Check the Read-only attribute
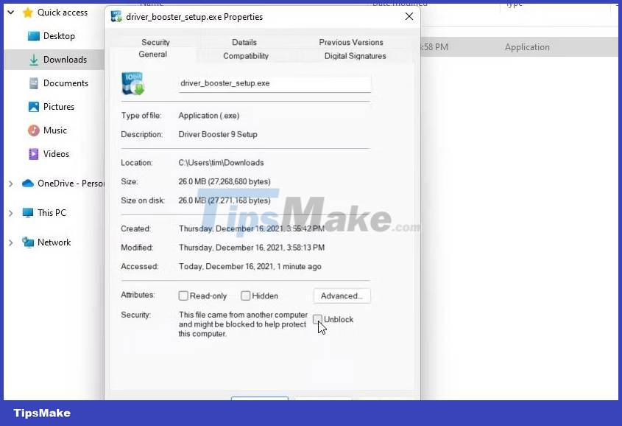The height and width of the screenshot is (426, 622). point(183,296)
